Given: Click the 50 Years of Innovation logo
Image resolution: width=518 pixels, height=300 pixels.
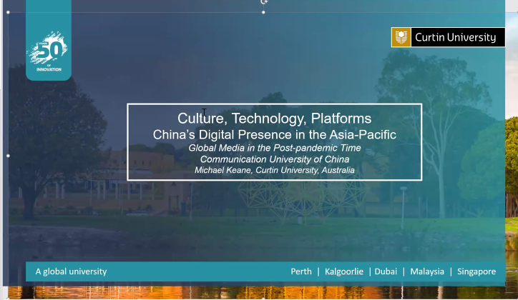Looking at the screenshot, I should (x=48, y=51).
